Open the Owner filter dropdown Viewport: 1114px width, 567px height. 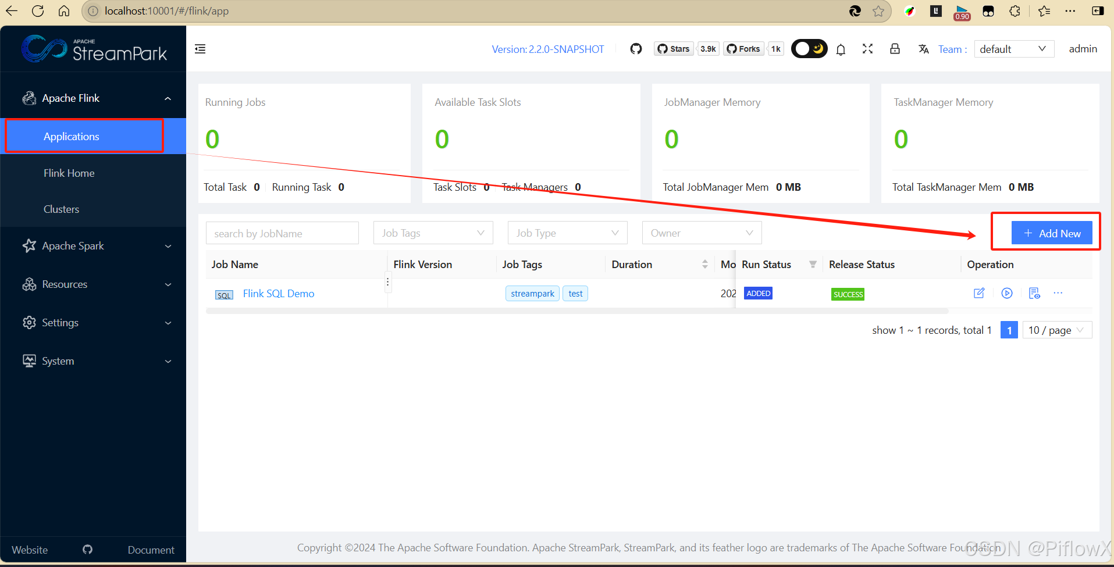702,233
